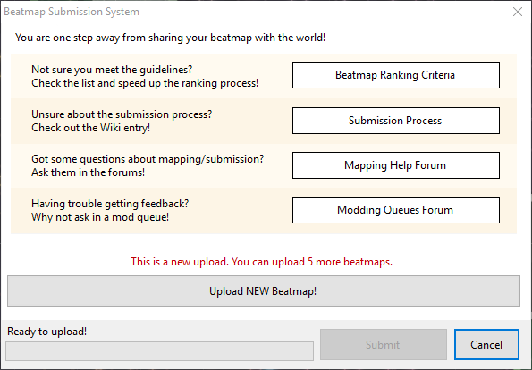Click the greyed-out Submit button
Image resolution: width=532 pixels, height=370 pixels.
click(x=384, y=345)
